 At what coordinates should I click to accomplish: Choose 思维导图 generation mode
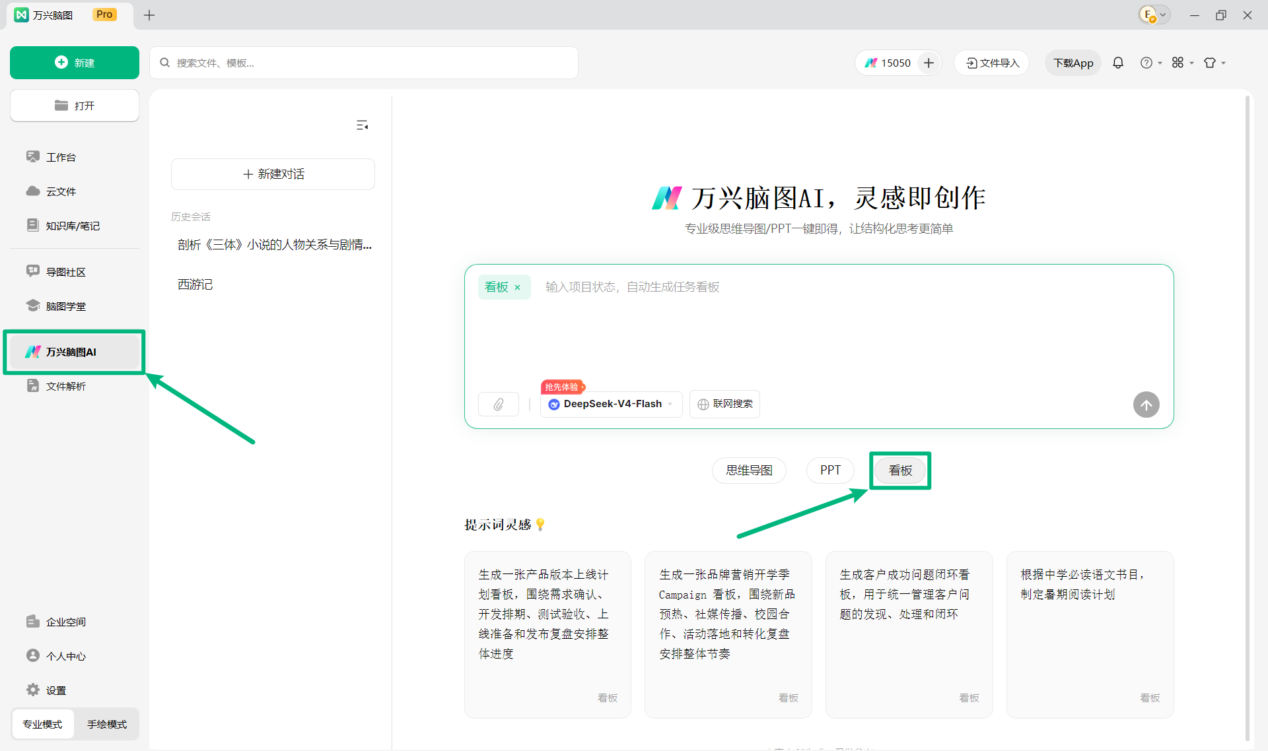coord(749,471)
